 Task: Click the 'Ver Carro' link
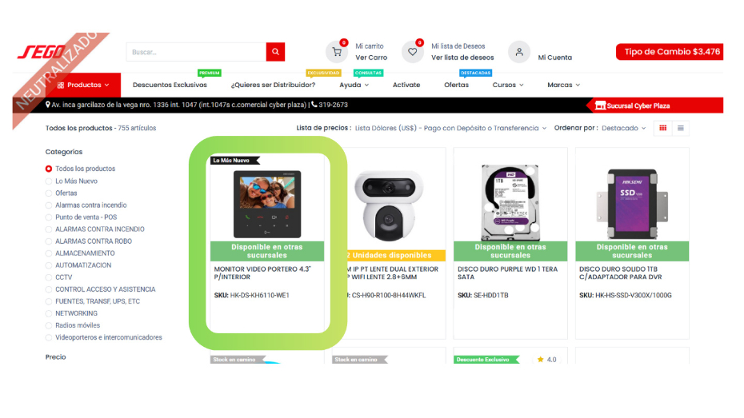[x=371, y=58]
